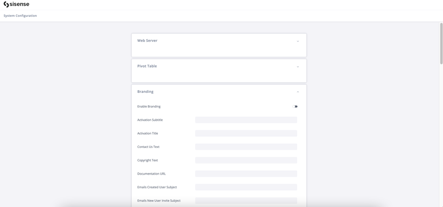The height and width of the screenshot is (207, 443).
Task: Click into the Contact Us Text field
Action: coord(246,147)
